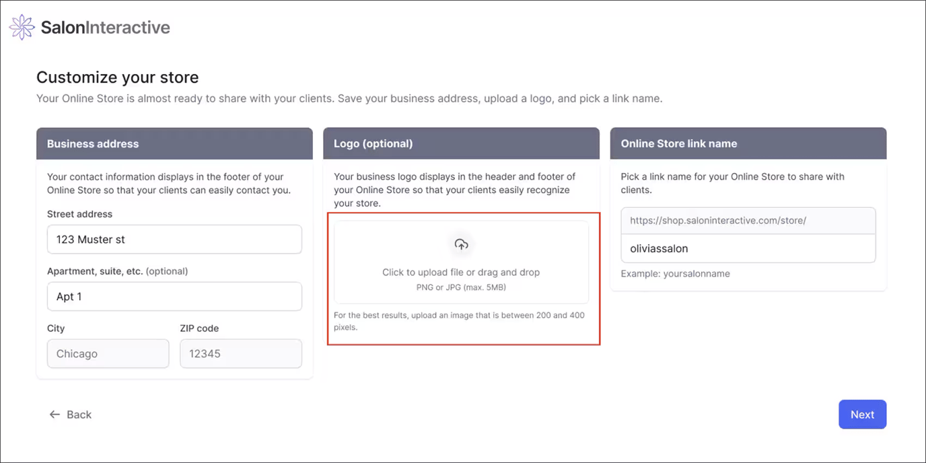Click the Next button
The image size is (926, 463).
862,415
